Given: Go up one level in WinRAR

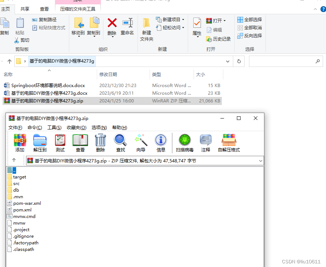Looking at the screenshot, I should [14, 160].
